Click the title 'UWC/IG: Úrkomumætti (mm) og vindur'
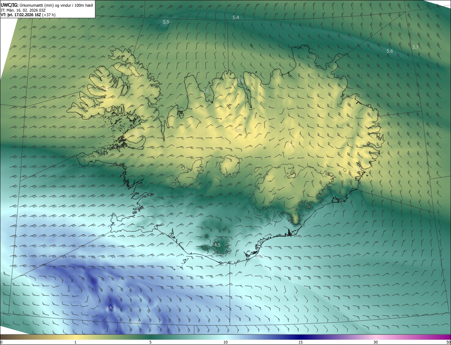The width and height of the screenshot is (451, 345). tap(47, 5)
